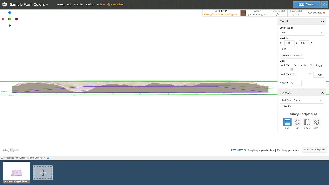
Task: Toggle units between inch and mm
Action: point(11,150)
